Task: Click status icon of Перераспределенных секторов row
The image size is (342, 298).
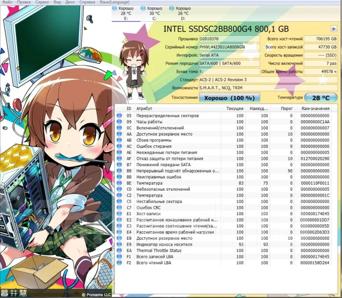Action: tap(119, 115)
